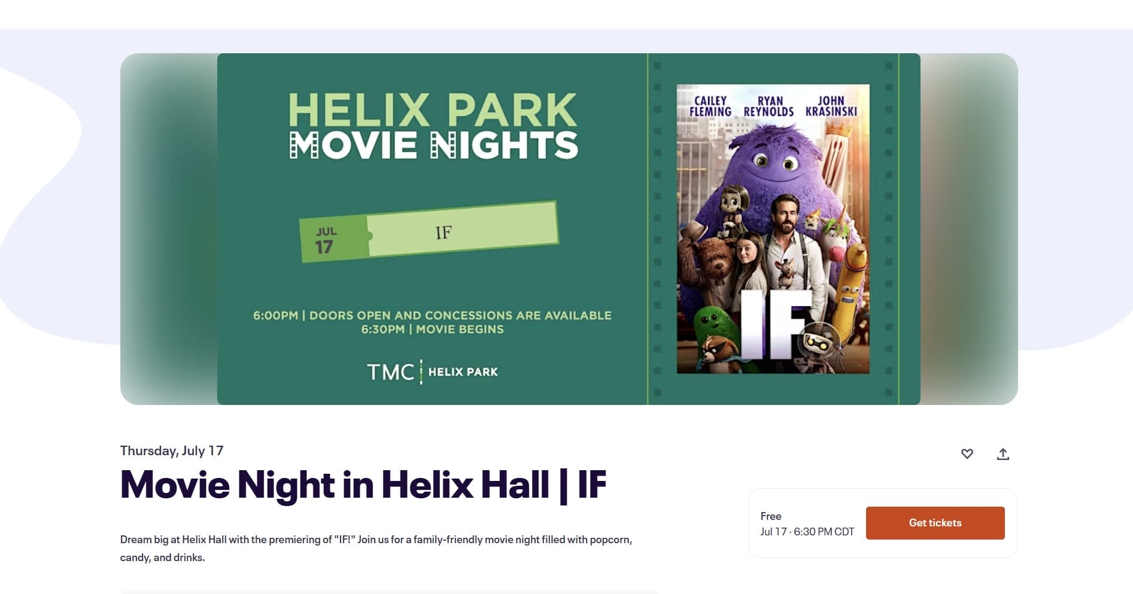The height and width of the screenshot is (594, 1133).
Task: Click John Krasinski name on poster
Action: (831, 106)
